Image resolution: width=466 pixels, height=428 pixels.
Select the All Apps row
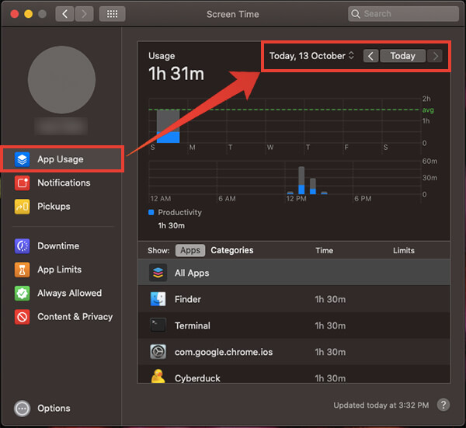pos(294,272)
